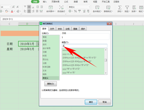The image size is (144, 110).
Task: Switch to the 对齐 tab in dialog
Action: point(52,29)
